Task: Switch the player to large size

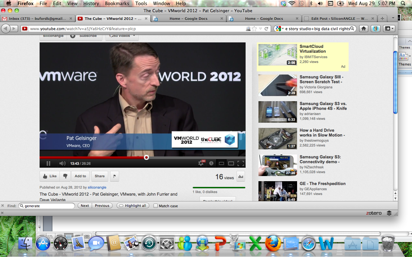Action: coord(231,164)
